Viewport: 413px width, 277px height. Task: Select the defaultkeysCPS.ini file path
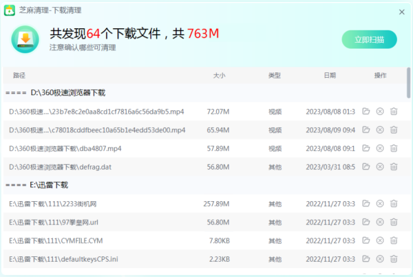click(63, 259)
